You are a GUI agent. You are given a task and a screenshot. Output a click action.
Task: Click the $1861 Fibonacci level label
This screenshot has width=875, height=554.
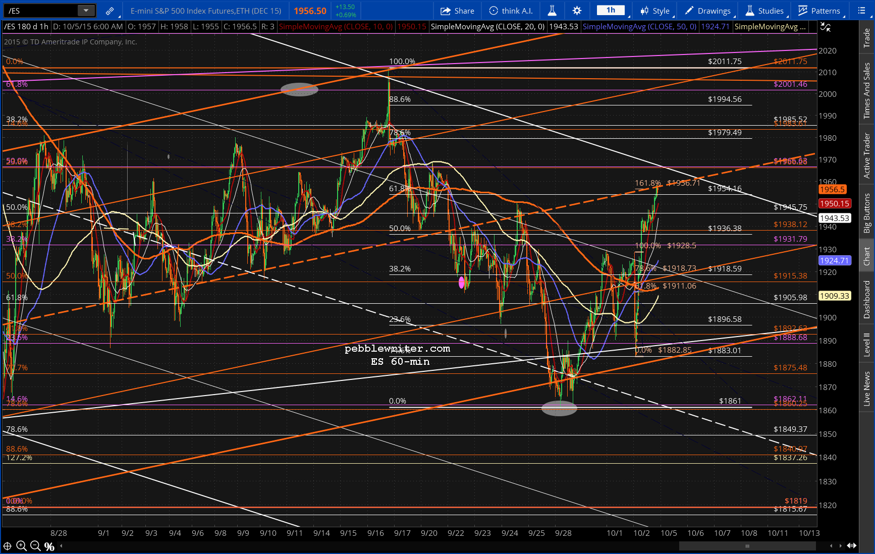tap(730, 401)
